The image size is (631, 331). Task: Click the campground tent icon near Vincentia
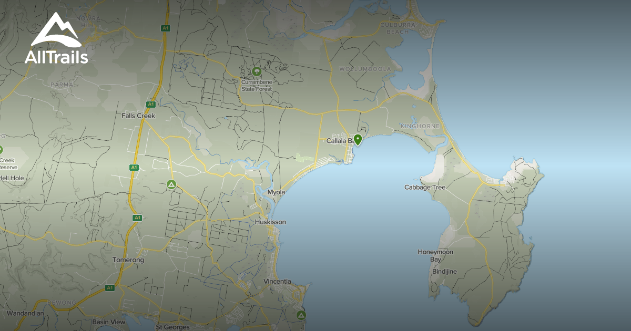pyautogui.click(x=301, y=315)
